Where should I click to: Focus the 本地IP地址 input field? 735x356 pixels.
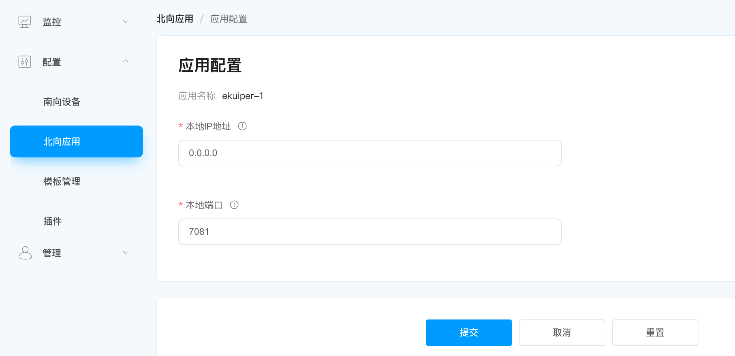[370, 153]
